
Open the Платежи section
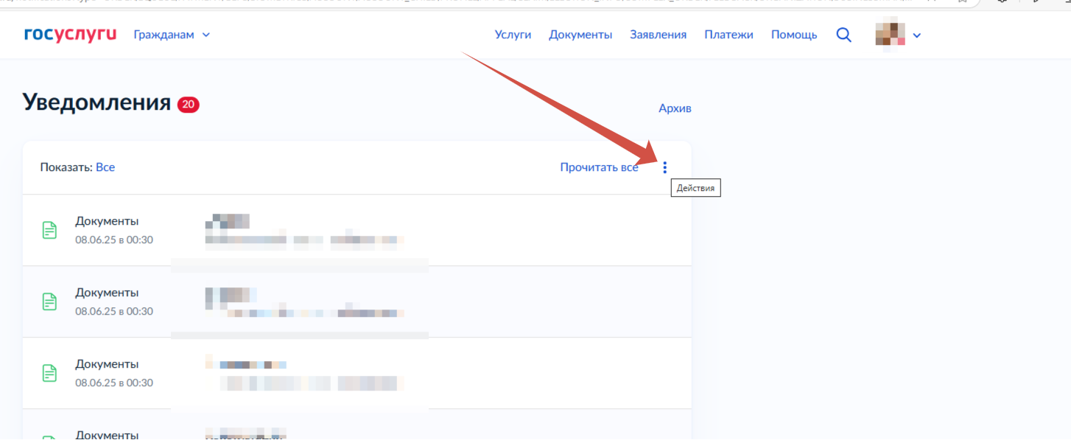(x=728, y=35)
